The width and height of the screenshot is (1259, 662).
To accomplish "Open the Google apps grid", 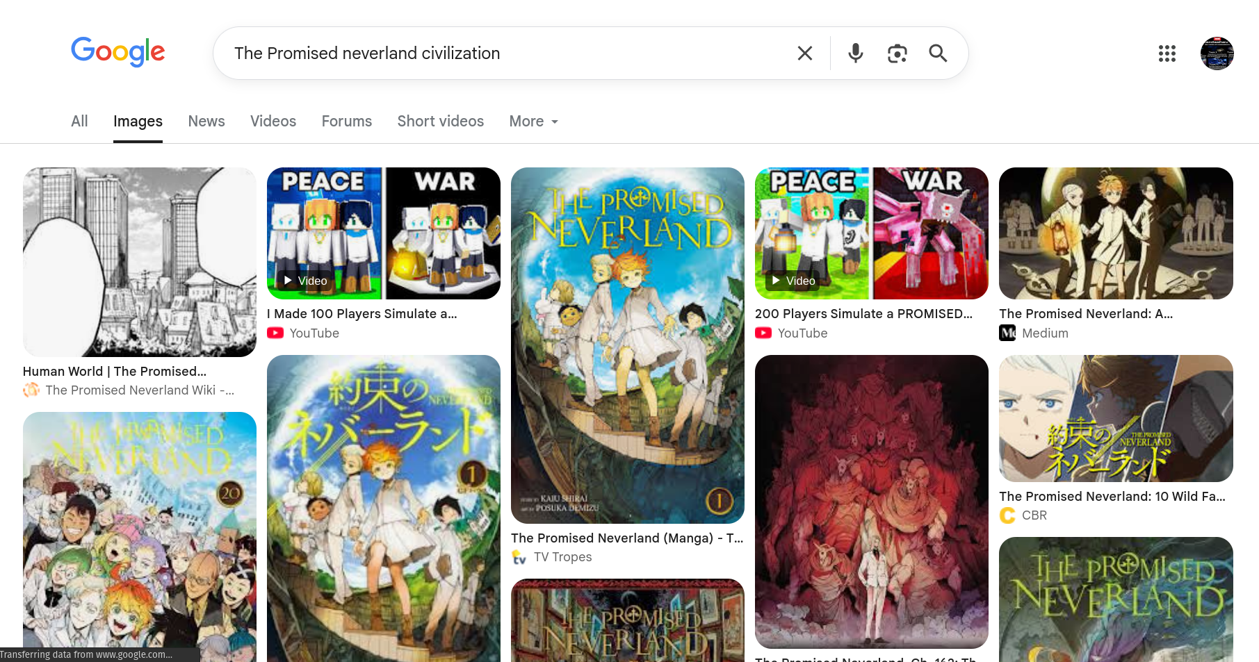I will pos(1167,53).
